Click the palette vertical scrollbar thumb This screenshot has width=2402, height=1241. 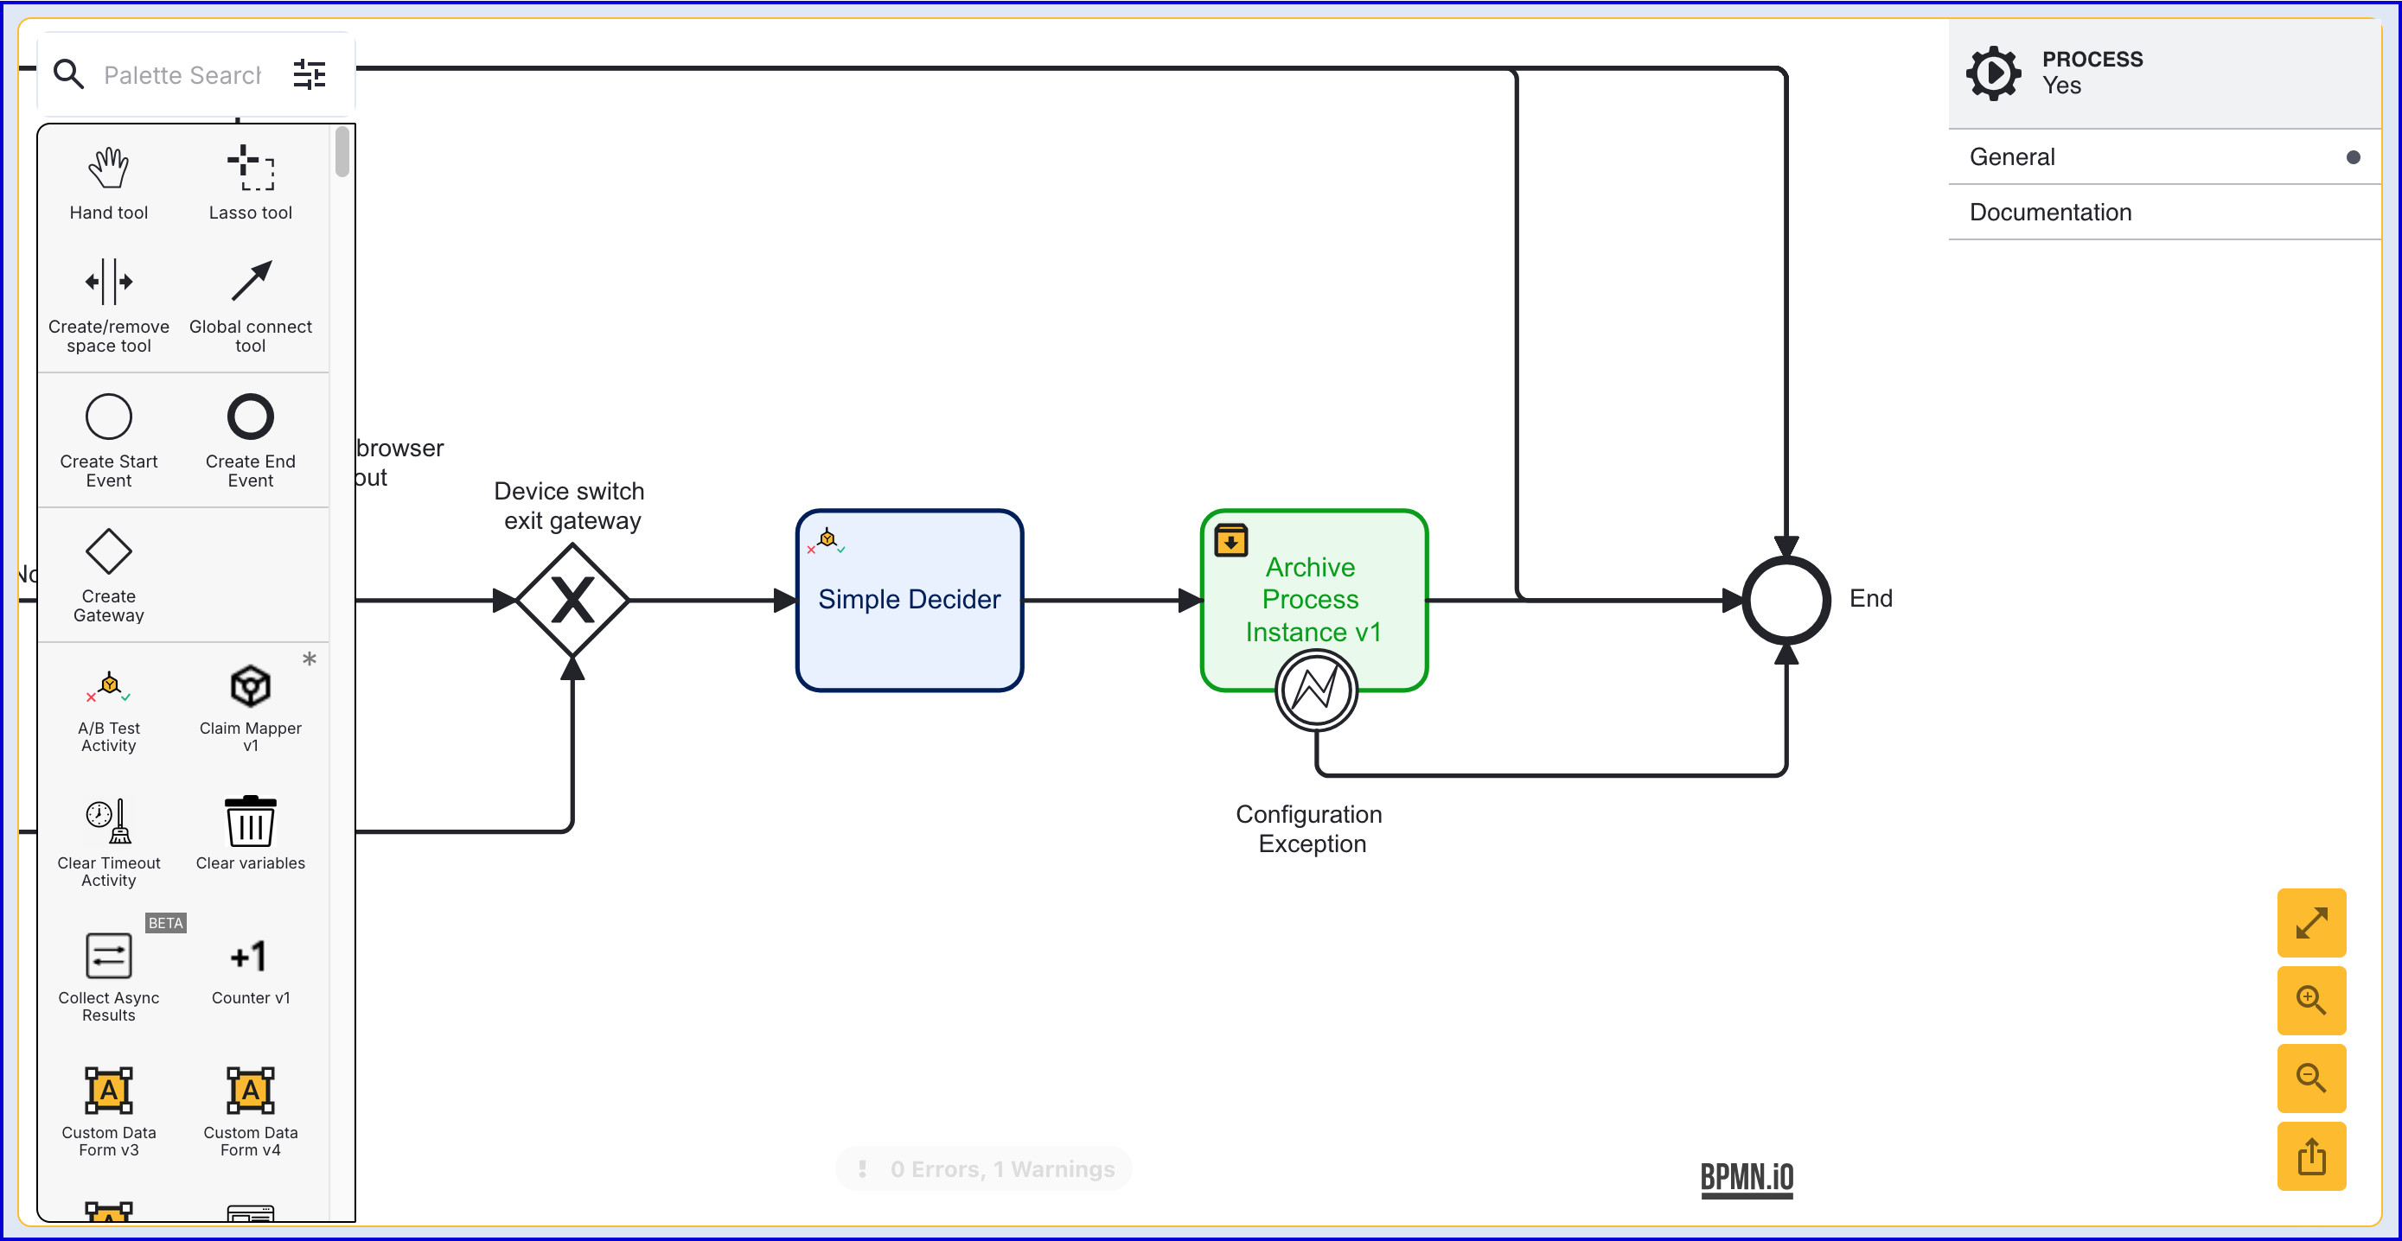tap(342, 152)
